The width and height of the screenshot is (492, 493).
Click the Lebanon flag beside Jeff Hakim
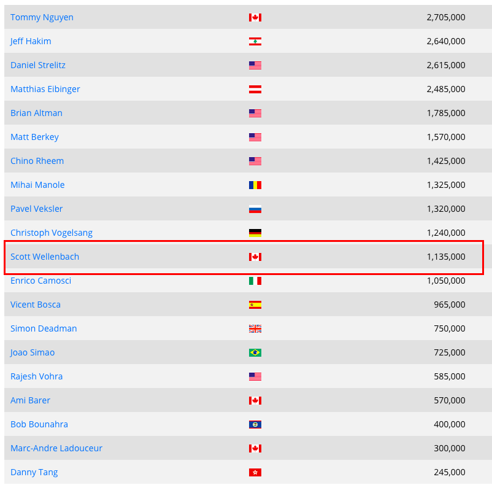coord(255,42)
